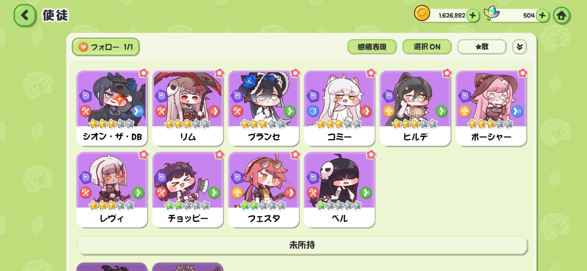587x271 pixels.
Task: Toggle the 選択 ON selection mode
Action: point(427,47)
